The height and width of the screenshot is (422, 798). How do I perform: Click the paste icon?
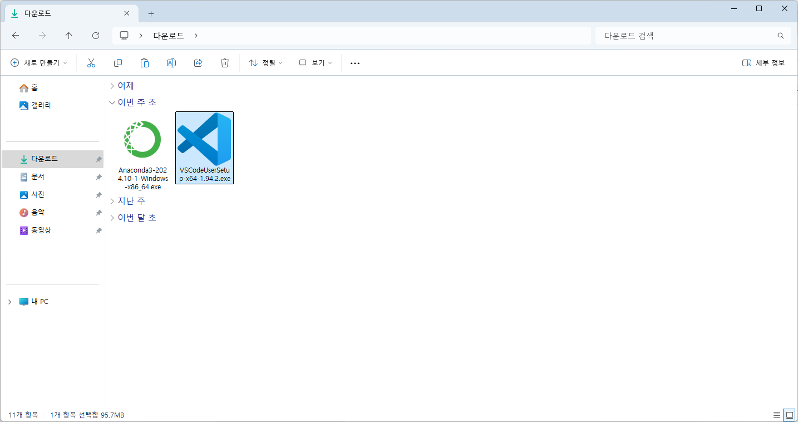[x=144, y=63]
